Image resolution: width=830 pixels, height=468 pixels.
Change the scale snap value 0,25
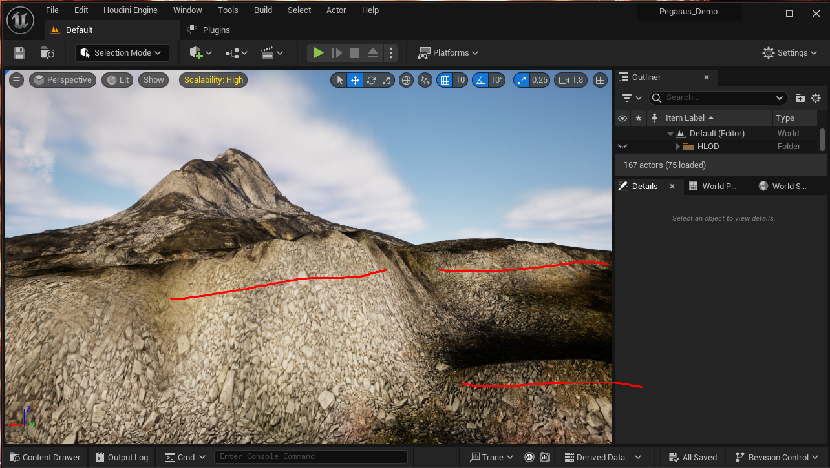[x=540, y=80]
